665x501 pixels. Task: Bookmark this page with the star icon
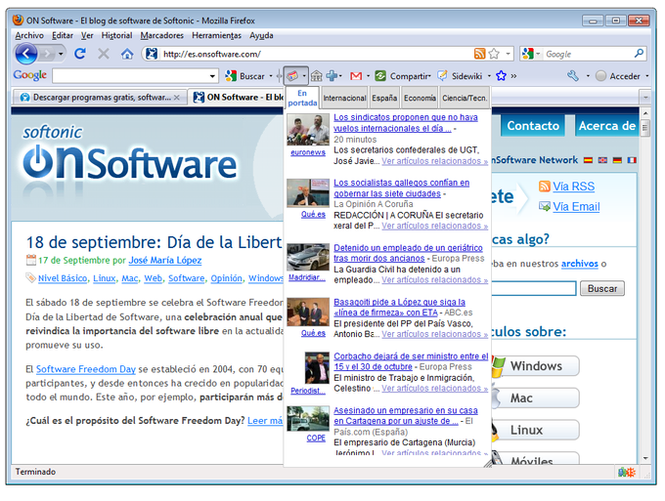point(494,54)
